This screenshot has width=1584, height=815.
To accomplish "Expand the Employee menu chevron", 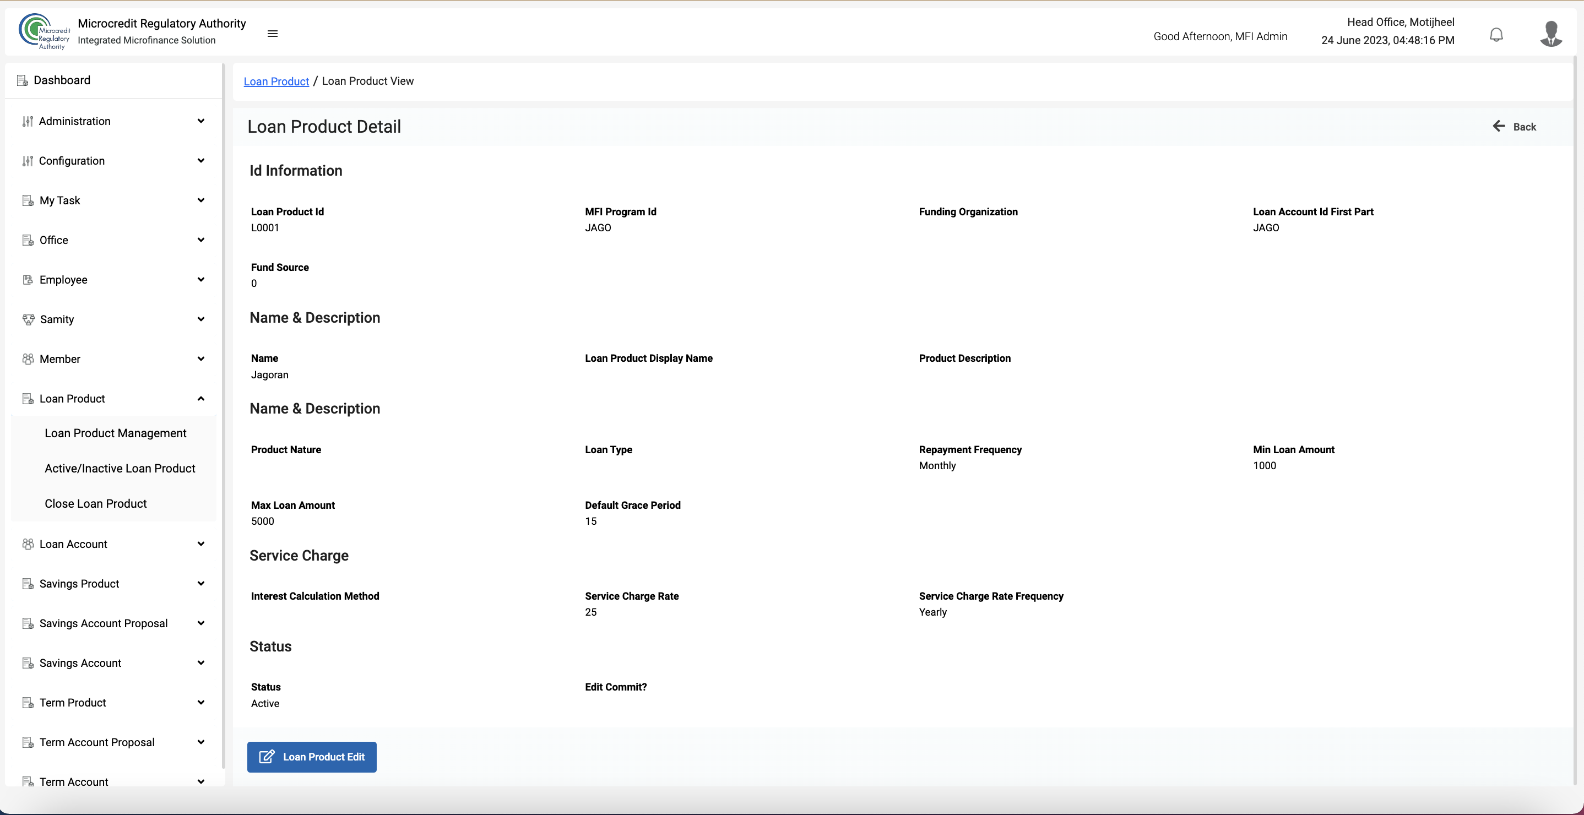I will pyautogui.click(x=200, y=280).
